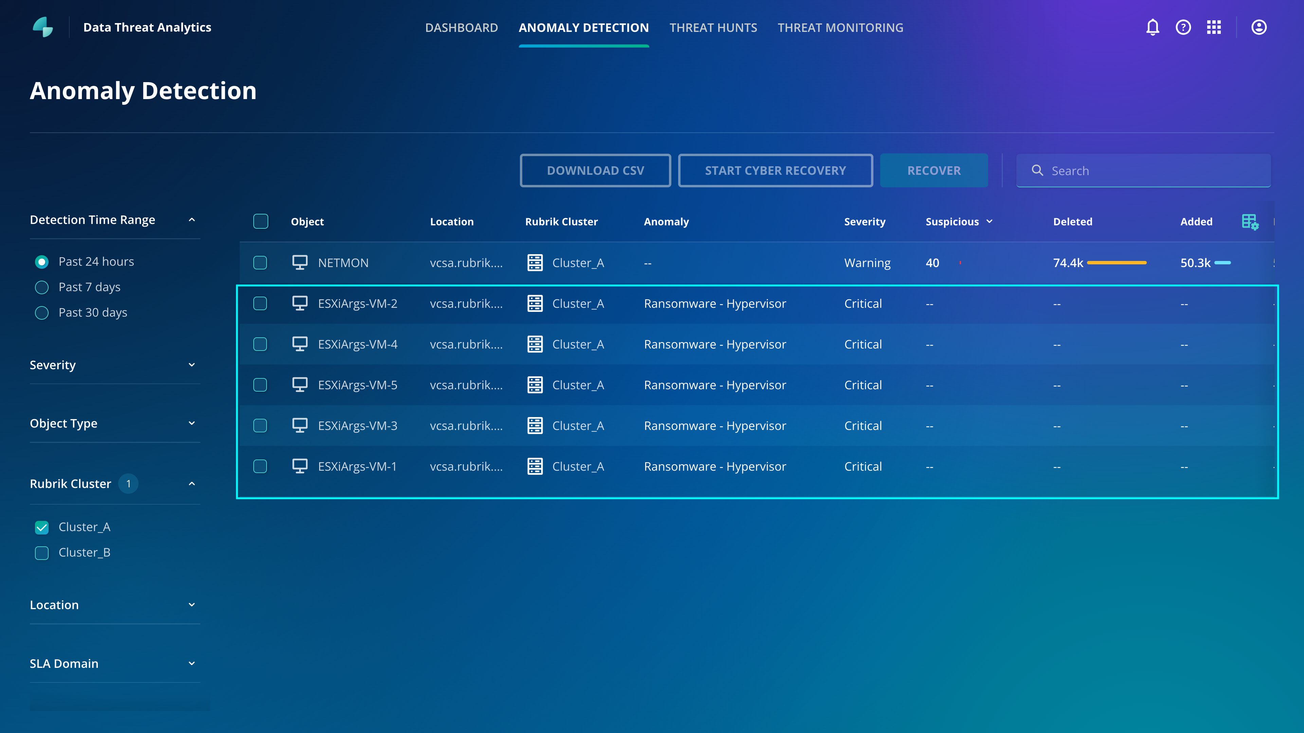Open the notifications bell
The image size is (1304, 733).
1153,27
